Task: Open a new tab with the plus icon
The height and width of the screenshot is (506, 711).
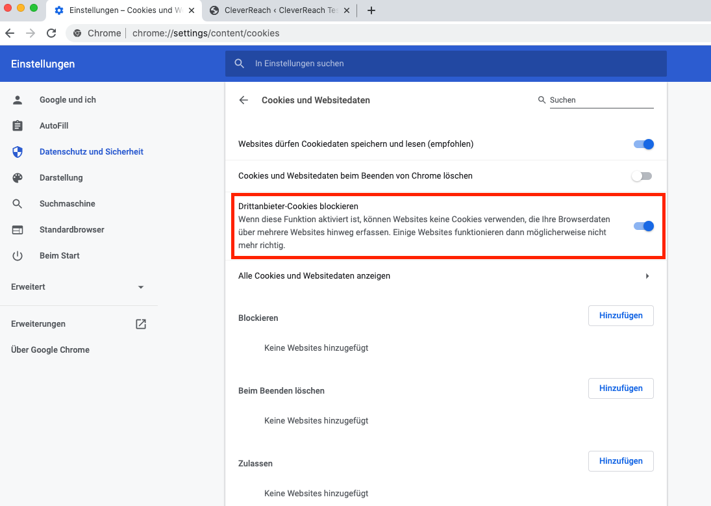Action: tap(371, 10)
